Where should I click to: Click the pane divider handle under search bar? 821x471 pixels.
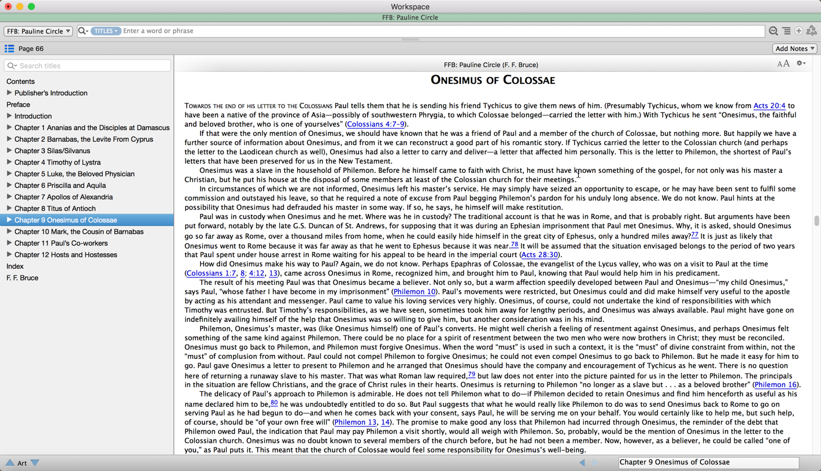[410, 39]
